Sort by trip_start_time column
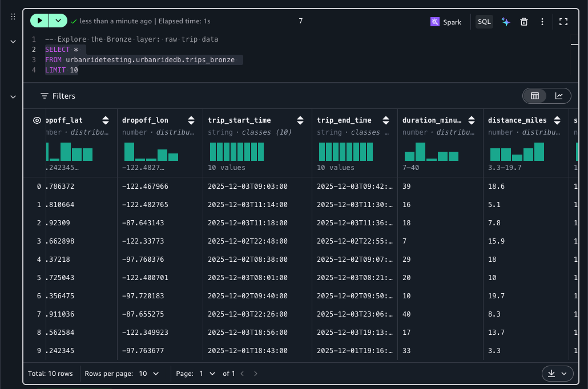The width and height of the screenshot is (588, 389). [x=300, y=120]
